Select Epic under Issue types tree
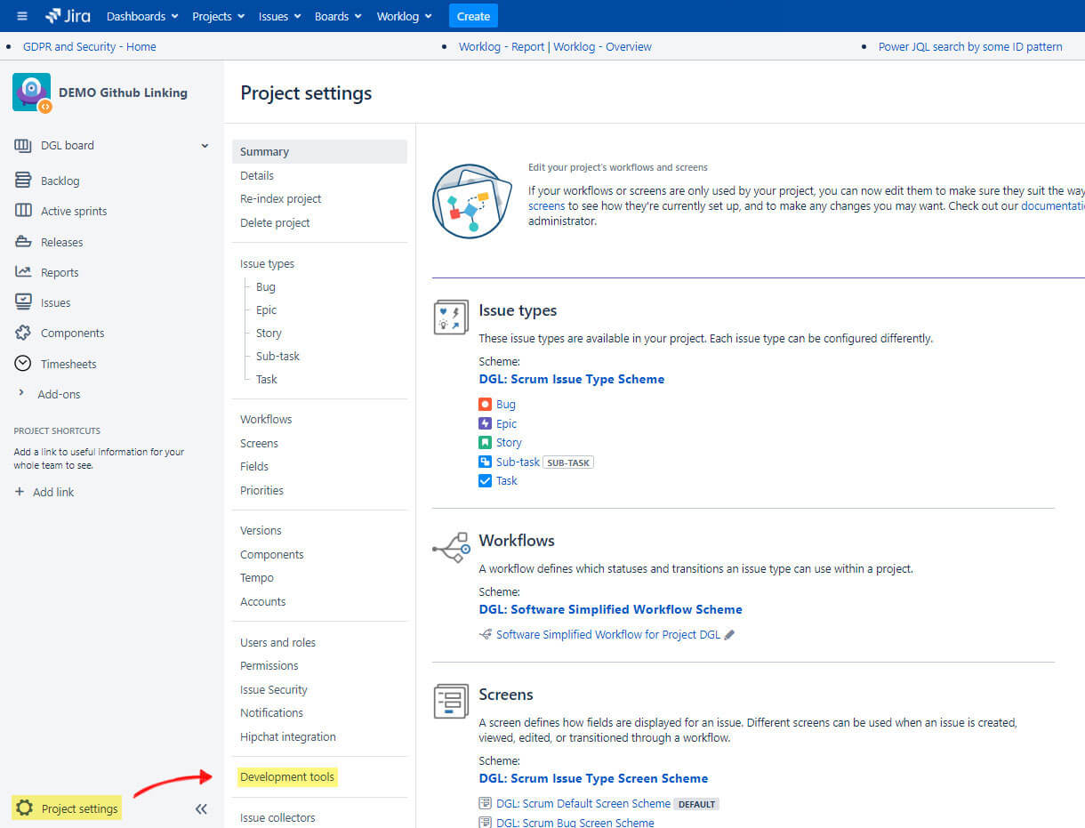Screen dimensions: 1085x828 pyautogui.click(x=267, y=309)
